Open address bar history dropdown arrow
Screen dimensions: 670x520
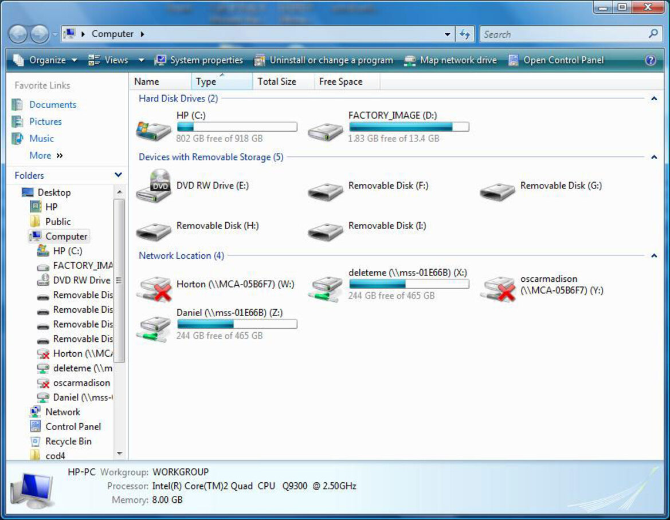pos(448,34)
